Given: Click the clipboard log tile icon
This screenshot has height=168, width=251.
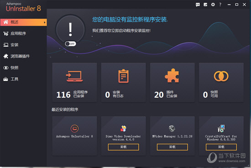Looking at the screenshot, I should pyautogui.click(x=123, y=76).
